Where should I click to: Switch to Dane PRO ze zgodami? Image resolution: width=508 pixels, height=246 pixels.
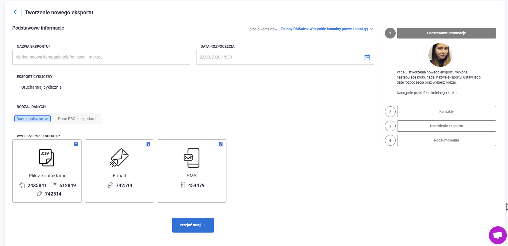[x=77, y=119]
